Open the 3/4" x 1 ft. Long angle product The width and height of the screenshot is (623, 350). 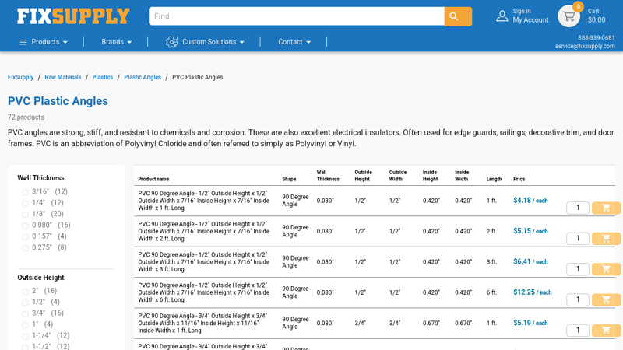click(202, 323)
